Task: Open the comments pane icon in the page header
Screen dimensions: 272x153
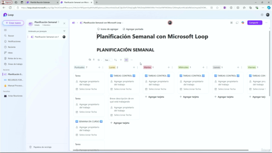Action: click(237, 23)
